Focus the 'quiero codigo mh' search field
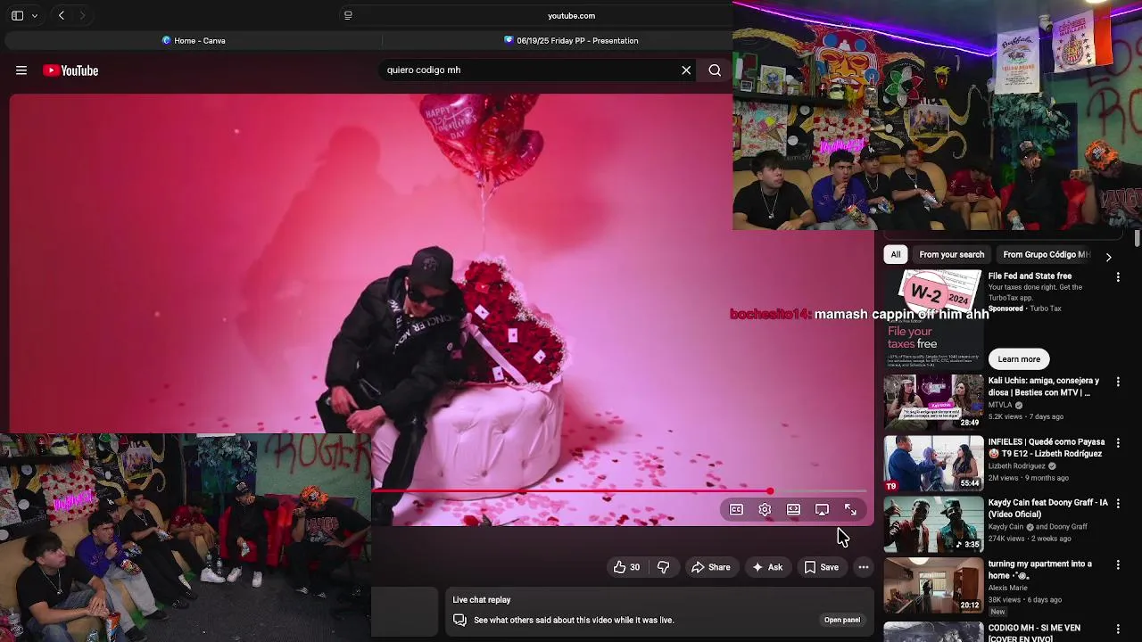 click(x=531, y=70)
